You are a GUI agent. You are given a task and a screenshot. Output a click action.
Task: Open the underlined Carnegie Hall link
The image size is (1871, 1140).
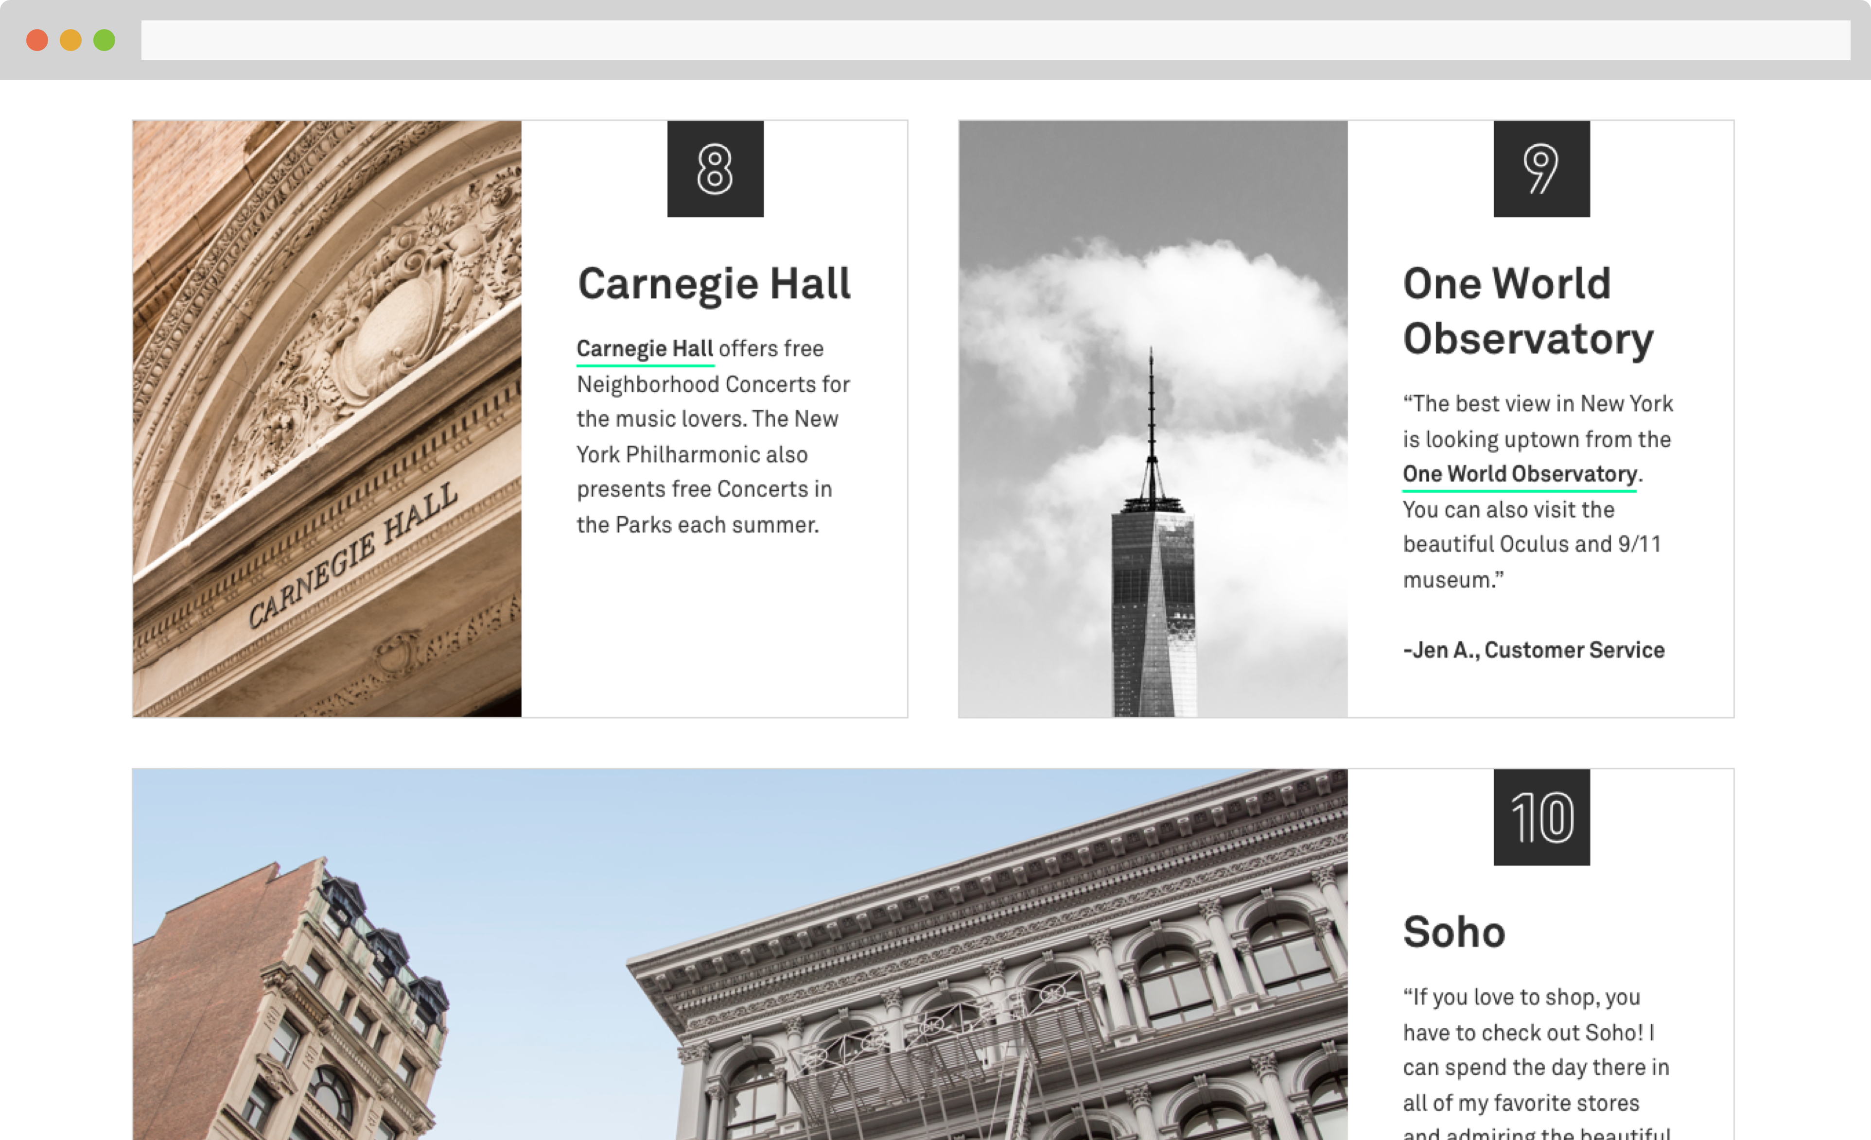point(645,349)
